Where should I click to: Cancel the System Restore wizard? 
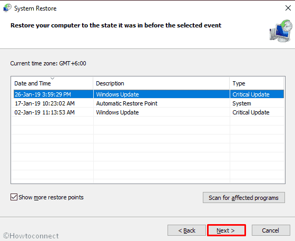coord(271,230)
